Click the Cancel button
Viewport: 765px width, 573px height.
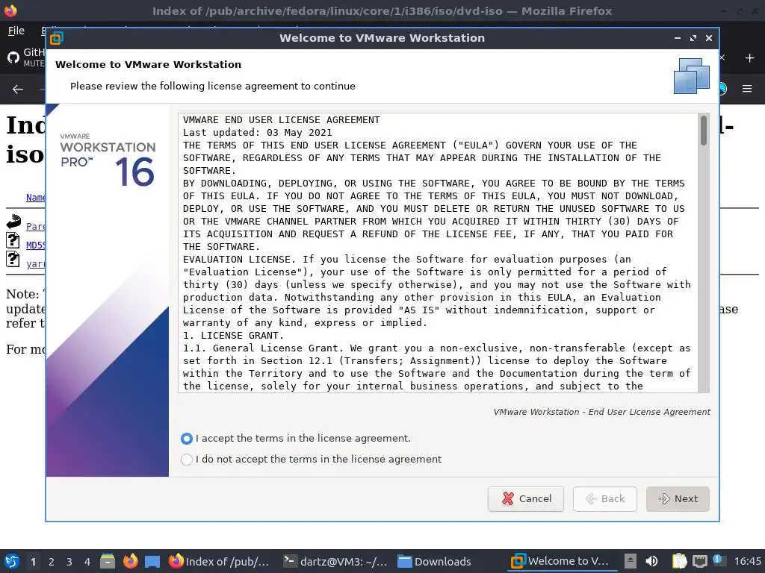(x=526, y=499)
